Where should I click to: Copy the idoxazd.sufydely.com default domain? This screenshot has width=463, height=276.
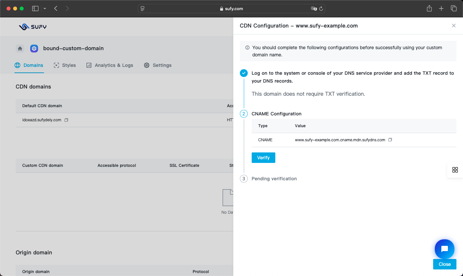click(66, 120)
